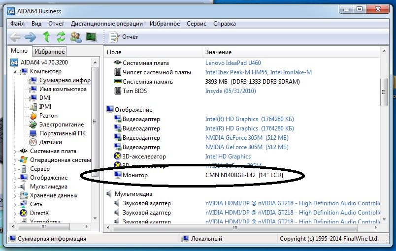
Task: Open Intel Ibex Peak-M HM55 chipset link
Action: 259,72
